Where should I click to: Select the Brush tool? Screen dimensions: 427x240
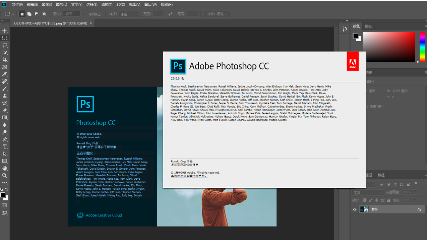(5, 89)
